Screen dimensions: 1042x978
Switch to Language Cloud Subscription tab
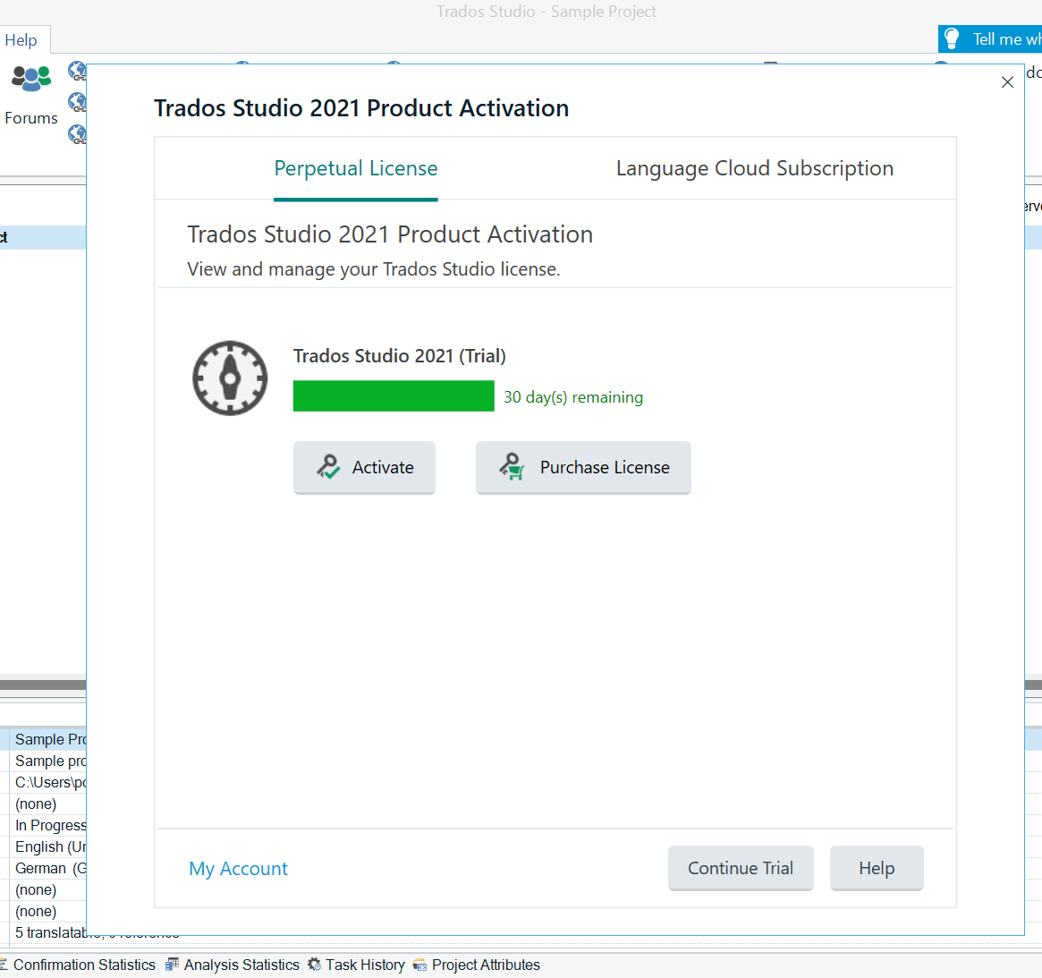754,169
